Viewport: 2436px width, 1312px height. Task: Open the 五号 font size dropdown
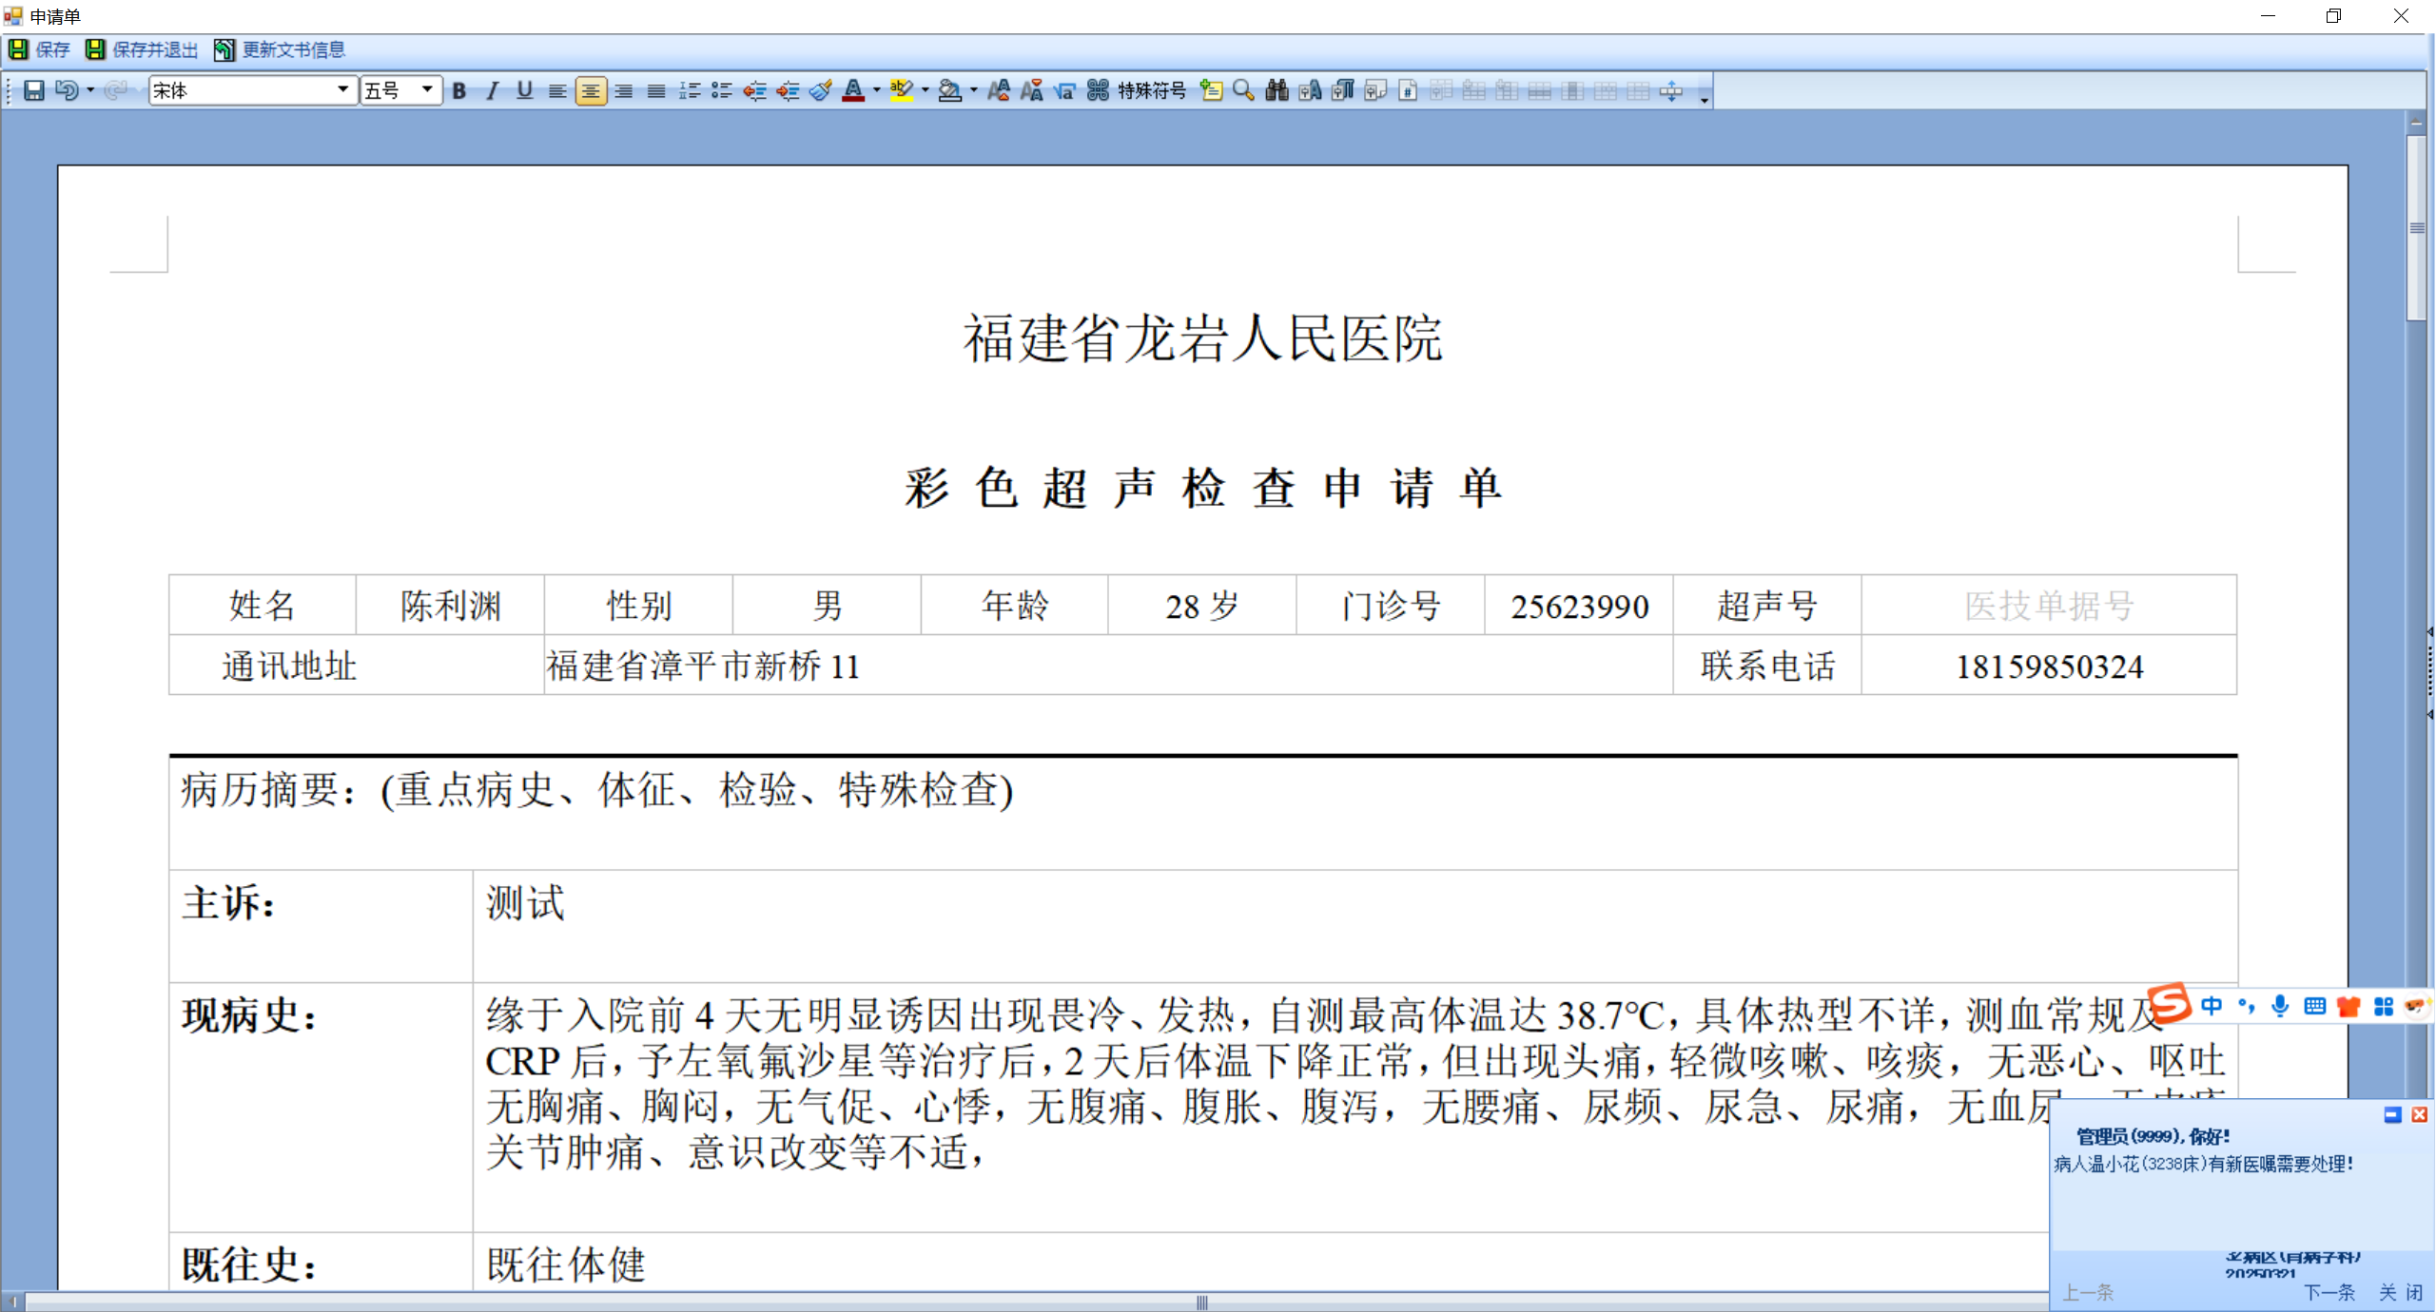(x=427, y=89)
